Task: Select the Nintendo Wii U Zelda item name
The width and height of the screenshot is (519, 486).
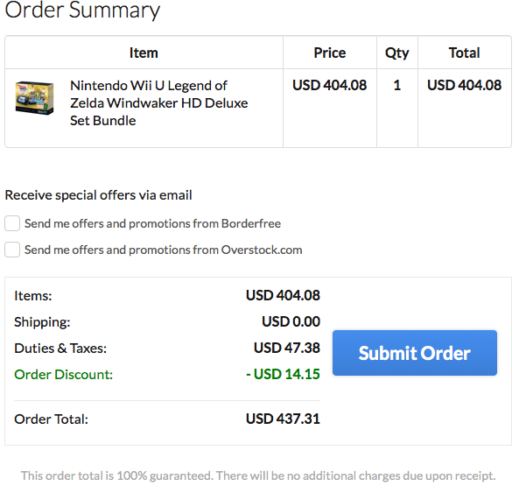Action: [159, 103]
